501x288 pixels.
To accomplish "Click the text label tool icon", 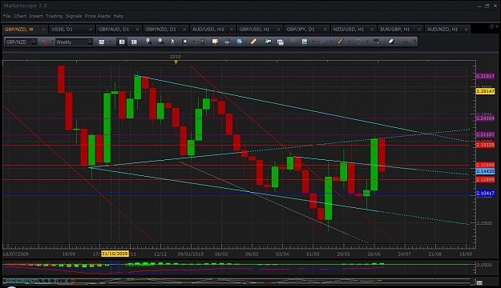I will point(377,42).
